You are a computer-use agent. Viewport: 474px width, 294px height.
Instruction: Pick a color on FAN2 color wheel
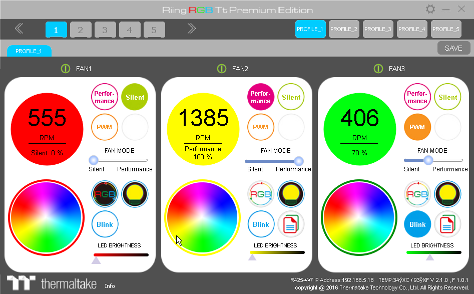tap(202, 217)
